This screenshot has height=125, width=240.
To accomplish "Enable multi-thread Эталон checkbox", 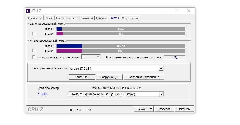I will (x=34, y=50).
